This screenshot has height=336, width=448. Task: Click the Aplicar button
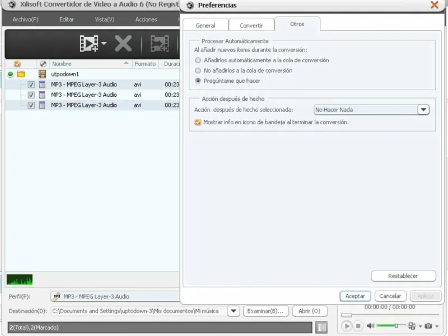click(425, 296)
